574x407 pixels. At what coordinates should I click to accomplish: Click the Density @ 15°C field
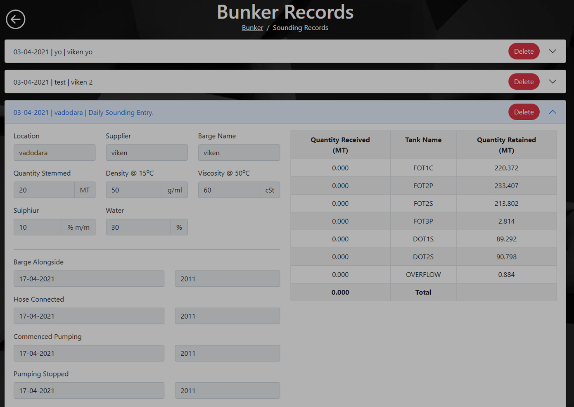pos(134,190)
